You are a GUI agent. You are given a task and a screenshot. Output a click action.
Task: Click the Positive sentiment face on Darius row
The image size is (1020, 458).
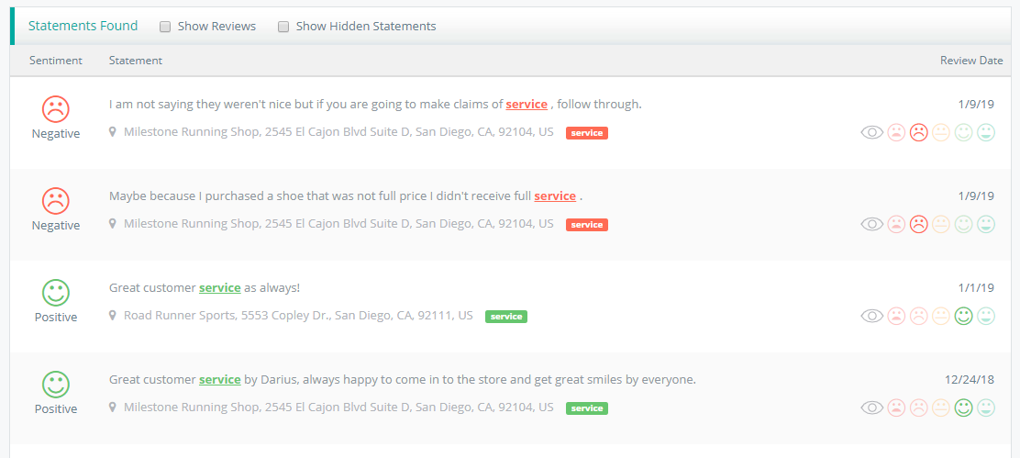click(x=56, y=385)
